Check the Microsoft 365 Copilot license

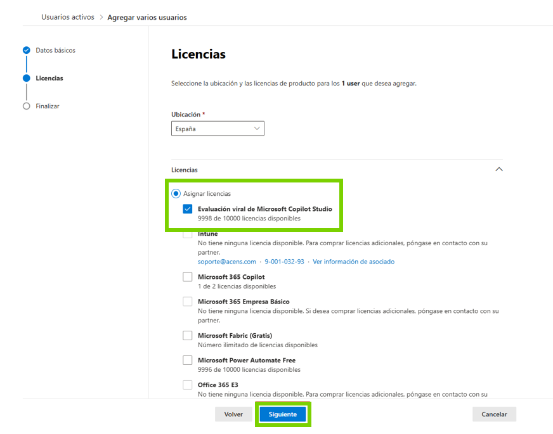(188, 277)
